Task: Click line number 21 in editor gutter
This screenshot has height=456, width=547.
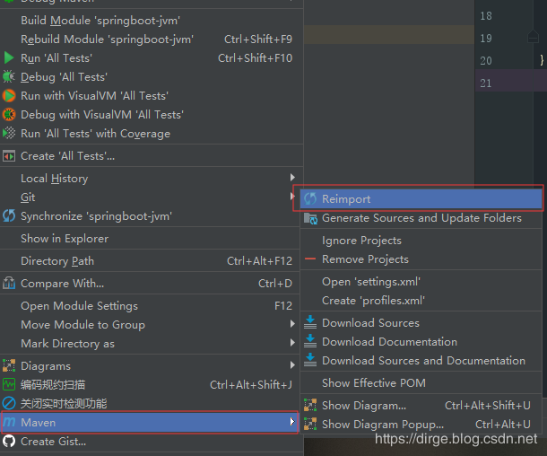Action: (x=486, y=83)
